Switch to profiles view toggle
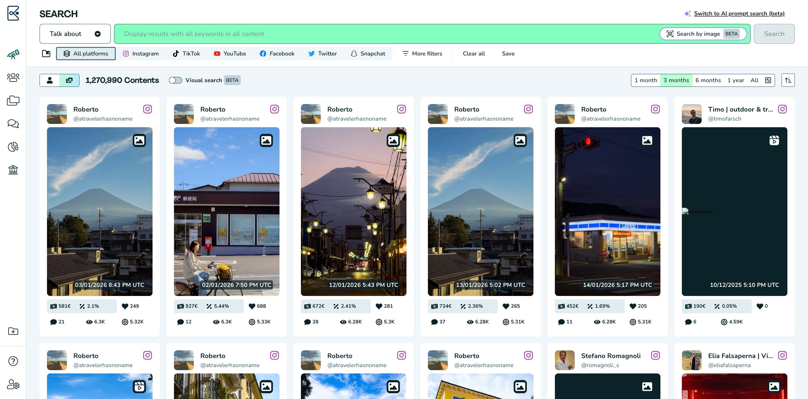This screenshot has width=808, height=399. [49, 80]
